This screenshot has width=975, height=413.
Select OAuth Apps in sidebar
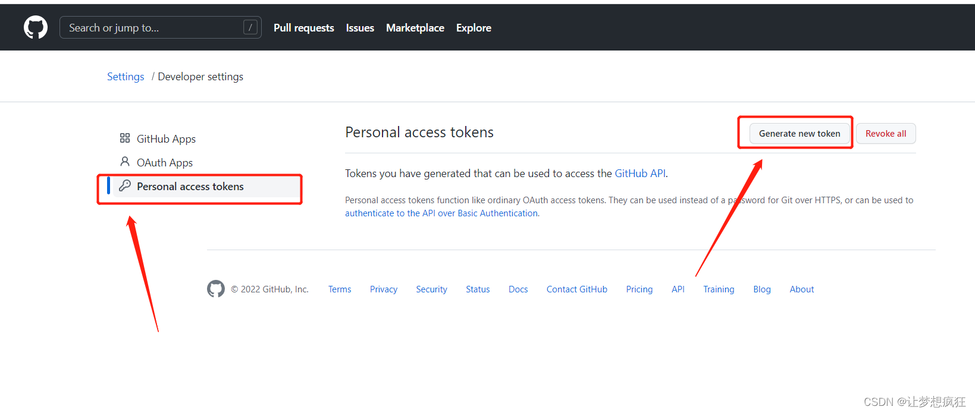(x=165, y=162)
